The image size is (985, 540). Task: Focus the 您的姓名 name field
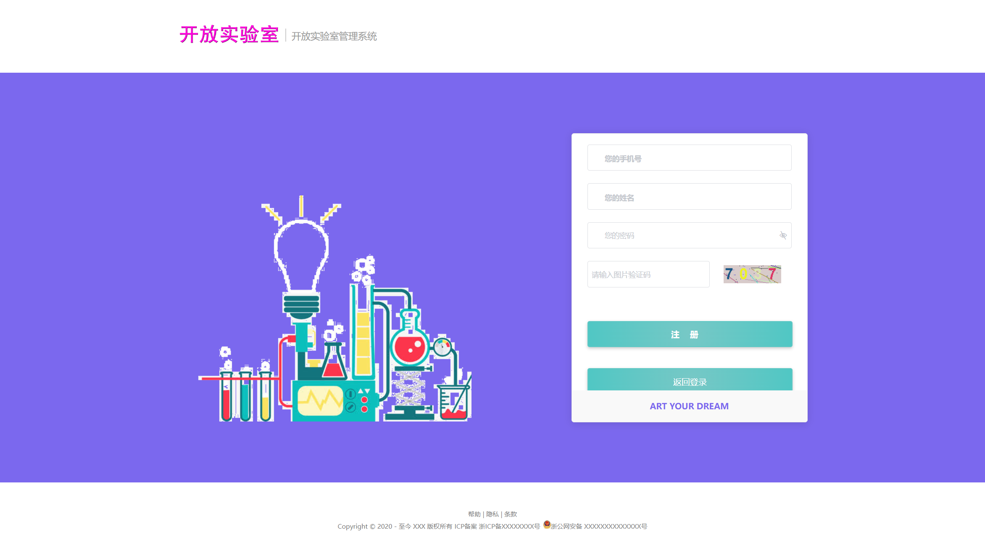689,197
